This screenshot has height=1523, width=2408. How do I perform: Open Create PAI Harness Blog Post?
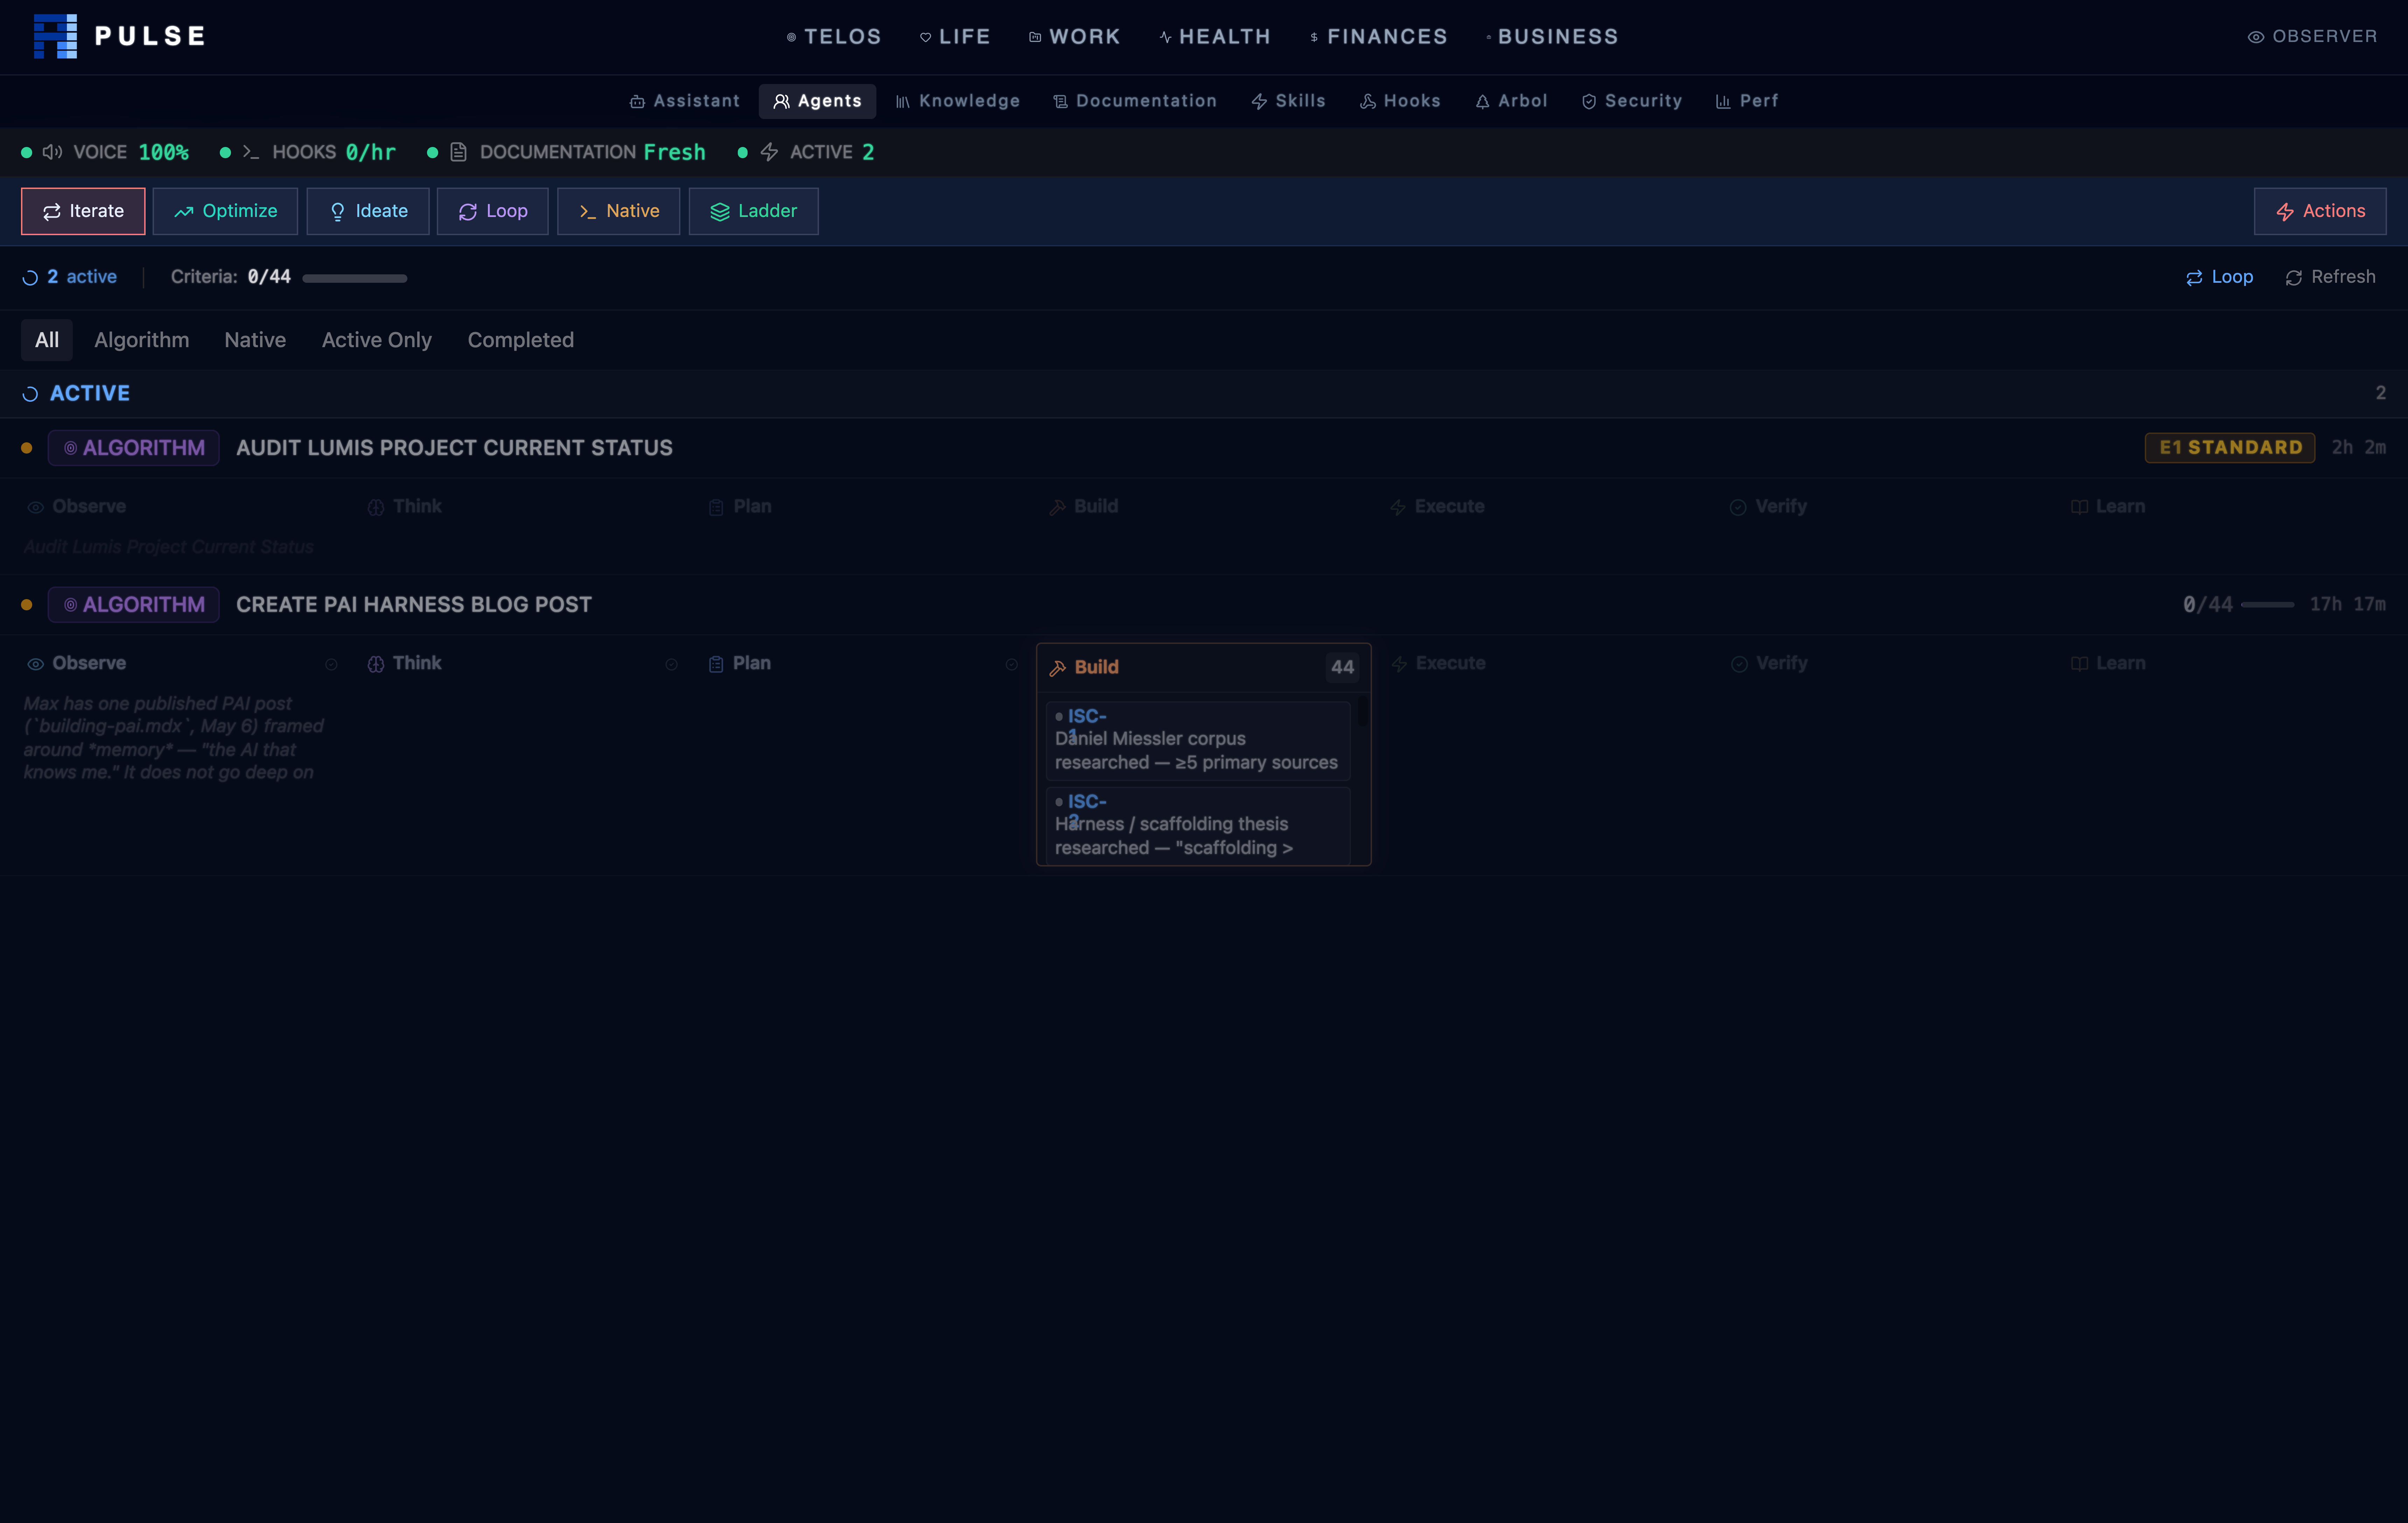coord(414,605)
